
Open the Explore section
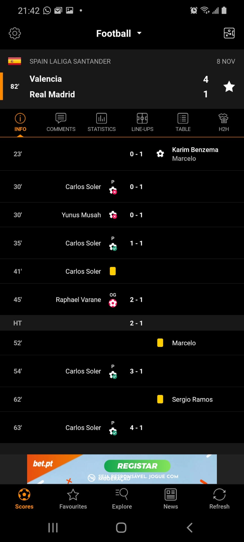(x=122, y=499)
